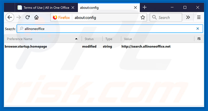208x111 pixels.
Task: Bookmark this page with the star icon
Action: 143,17
